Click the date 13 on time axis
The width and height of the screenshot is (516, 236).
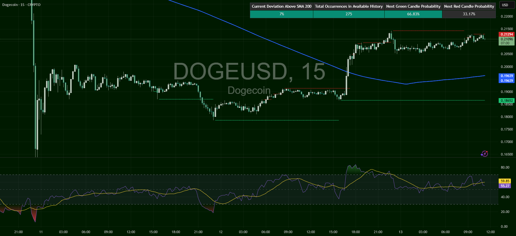pyautogui.click(x=401, y=232)
